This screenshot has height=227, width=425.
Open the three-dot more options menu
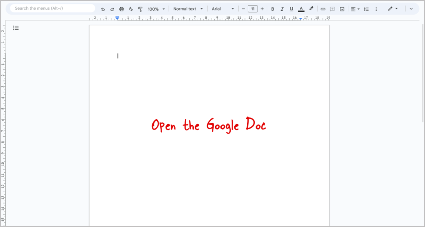(376, 9)
